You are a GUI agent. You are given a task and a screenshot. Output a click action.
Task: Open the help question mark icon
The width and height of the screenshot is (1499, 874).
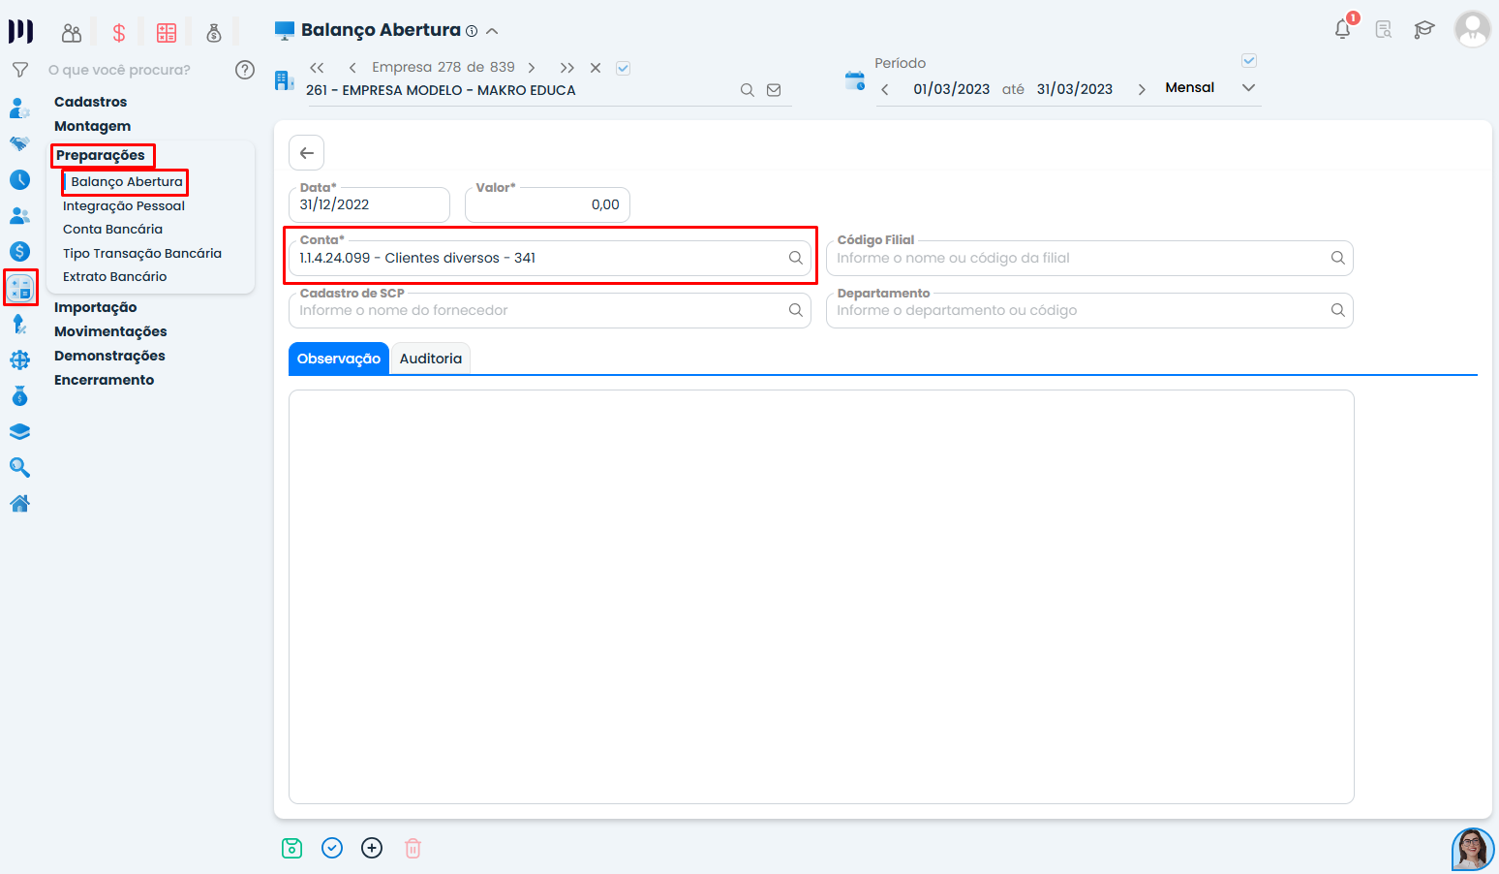(x=245, y=70)
